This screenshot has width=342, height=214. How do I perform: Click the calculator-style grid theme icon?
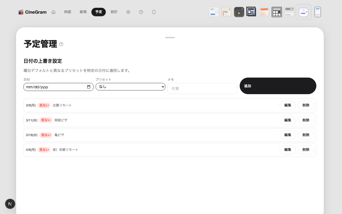point(277,12)
